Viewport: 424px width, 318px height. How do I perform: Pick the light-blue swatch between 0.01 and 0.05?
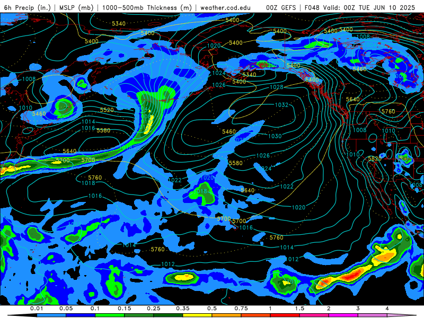point(51,315)
